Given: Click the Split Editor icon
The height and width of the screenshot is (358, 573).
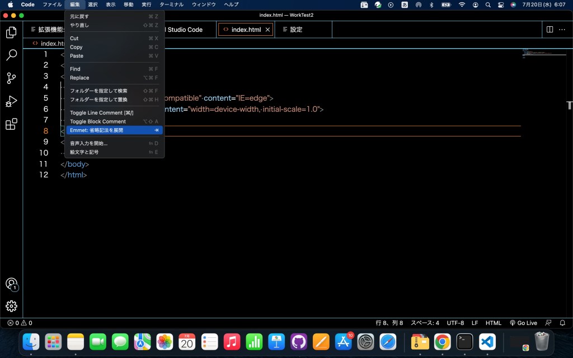Looking at the screenshot, I should tap(549, 30).
